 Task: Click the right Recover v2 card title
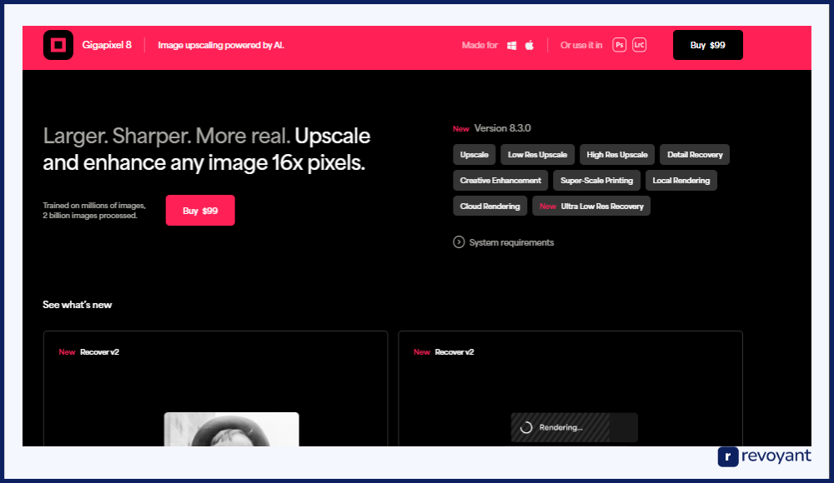[x=455, y=351]
